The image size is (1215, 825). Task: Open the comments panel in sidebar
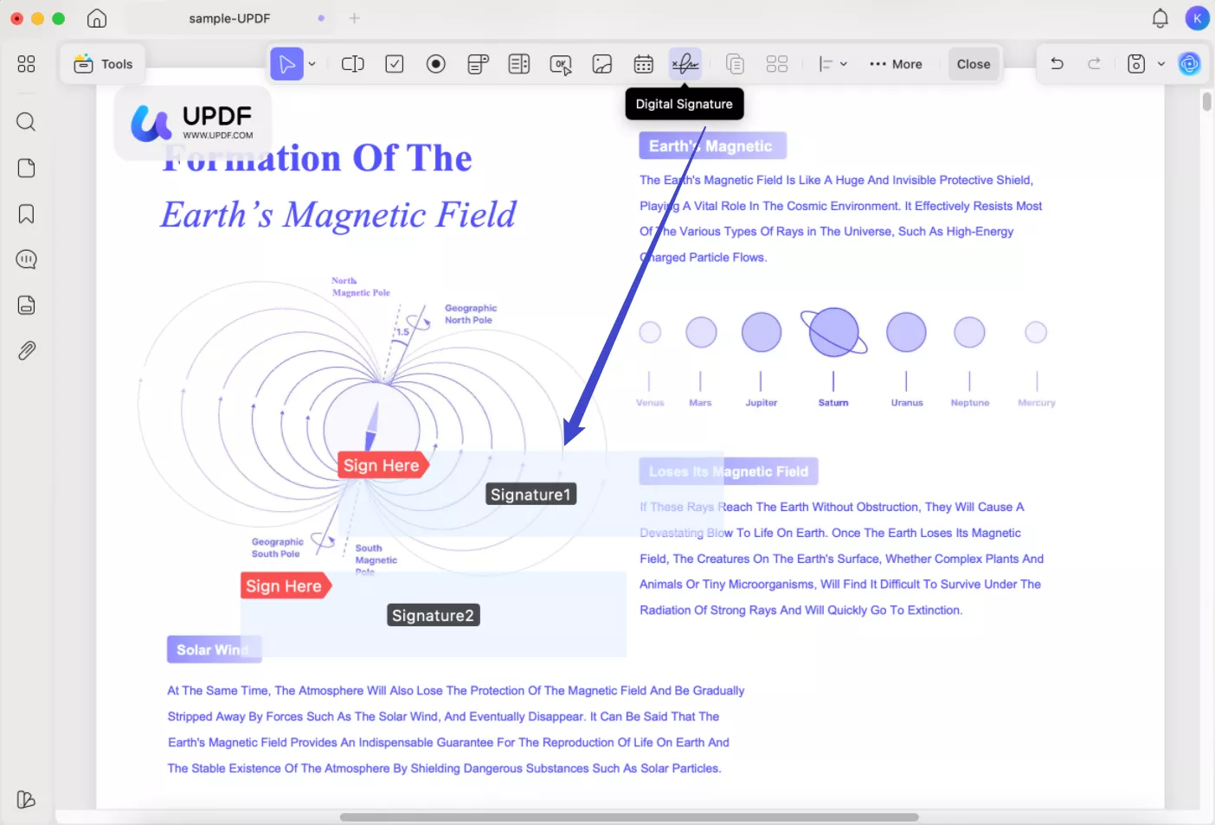coord(26,259)
